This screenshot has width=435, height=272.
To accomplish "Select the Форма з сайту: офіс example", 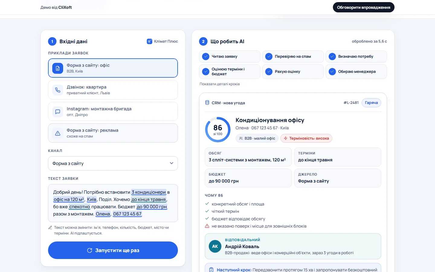I will 113,68.
